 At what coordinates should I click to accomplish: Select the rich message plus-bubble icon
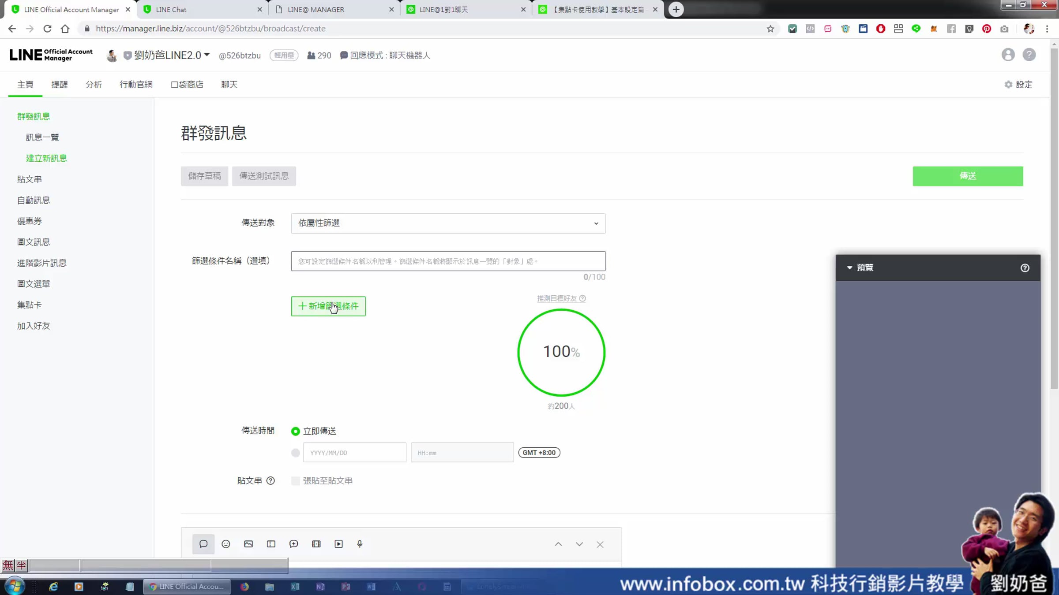pos(293,544)
